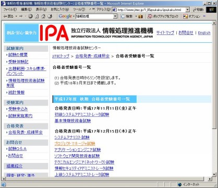Click the vertical scrollbar down arrow
Viewport: 218px width, 188px height.
pos(214,174)
